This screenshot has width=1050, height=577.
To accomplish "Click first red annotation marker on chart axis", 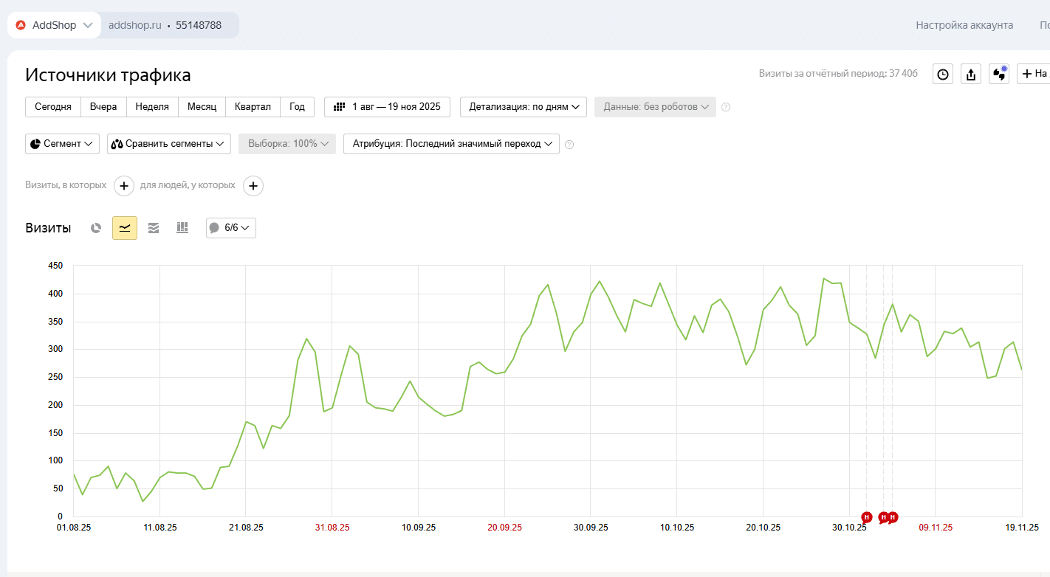I will [867, 517].
